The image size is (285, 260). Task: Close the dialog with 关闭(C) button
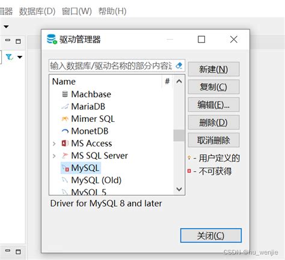click(x=211, y=235)
